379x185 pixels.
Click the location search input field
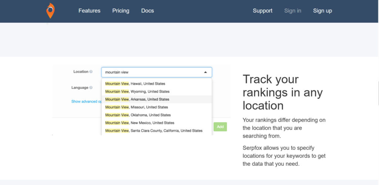tap(152, 72)
